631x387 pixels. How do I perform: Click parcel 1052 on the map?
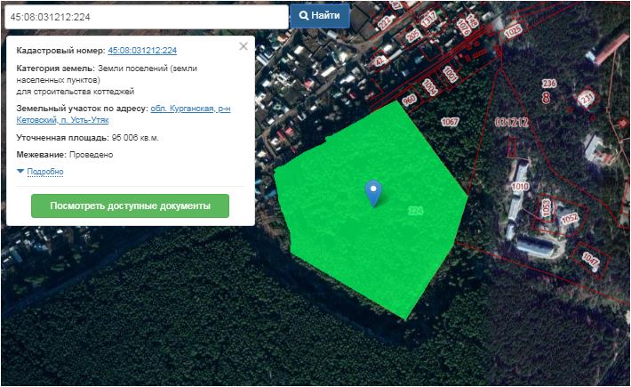569,217
